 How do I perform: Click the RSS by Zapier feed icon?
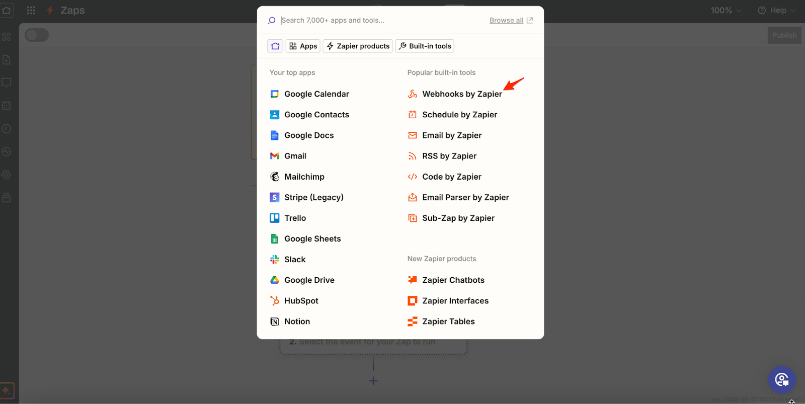point(413,156)
